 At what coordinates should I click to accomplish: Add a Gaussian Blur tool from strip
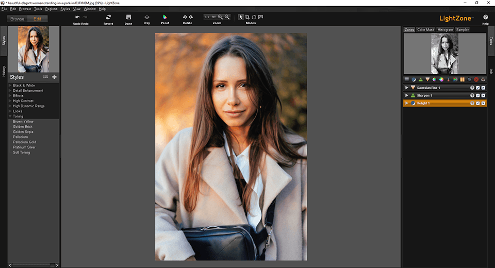(x=427, y=79)
